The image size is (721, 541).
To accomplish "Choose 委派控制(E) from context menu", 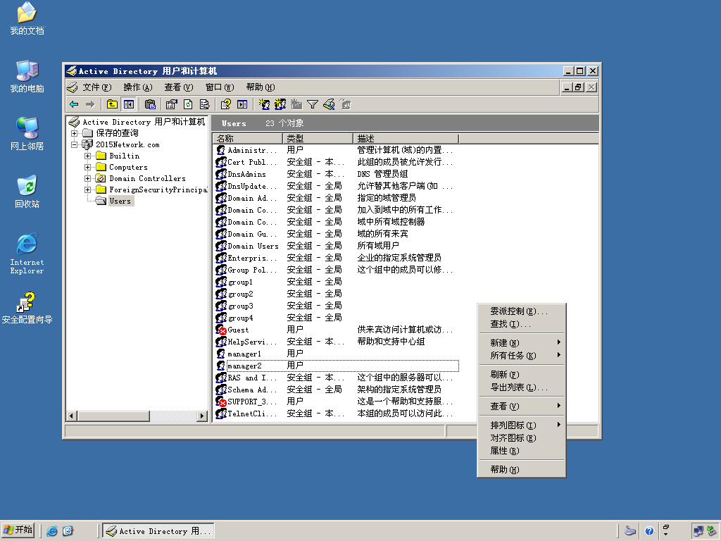I will (x=522, y=311).
